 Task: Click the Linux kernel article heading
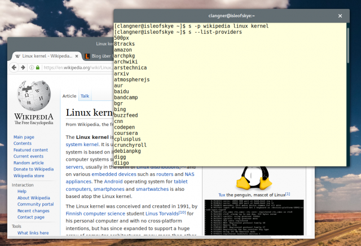tap(90, 113)
